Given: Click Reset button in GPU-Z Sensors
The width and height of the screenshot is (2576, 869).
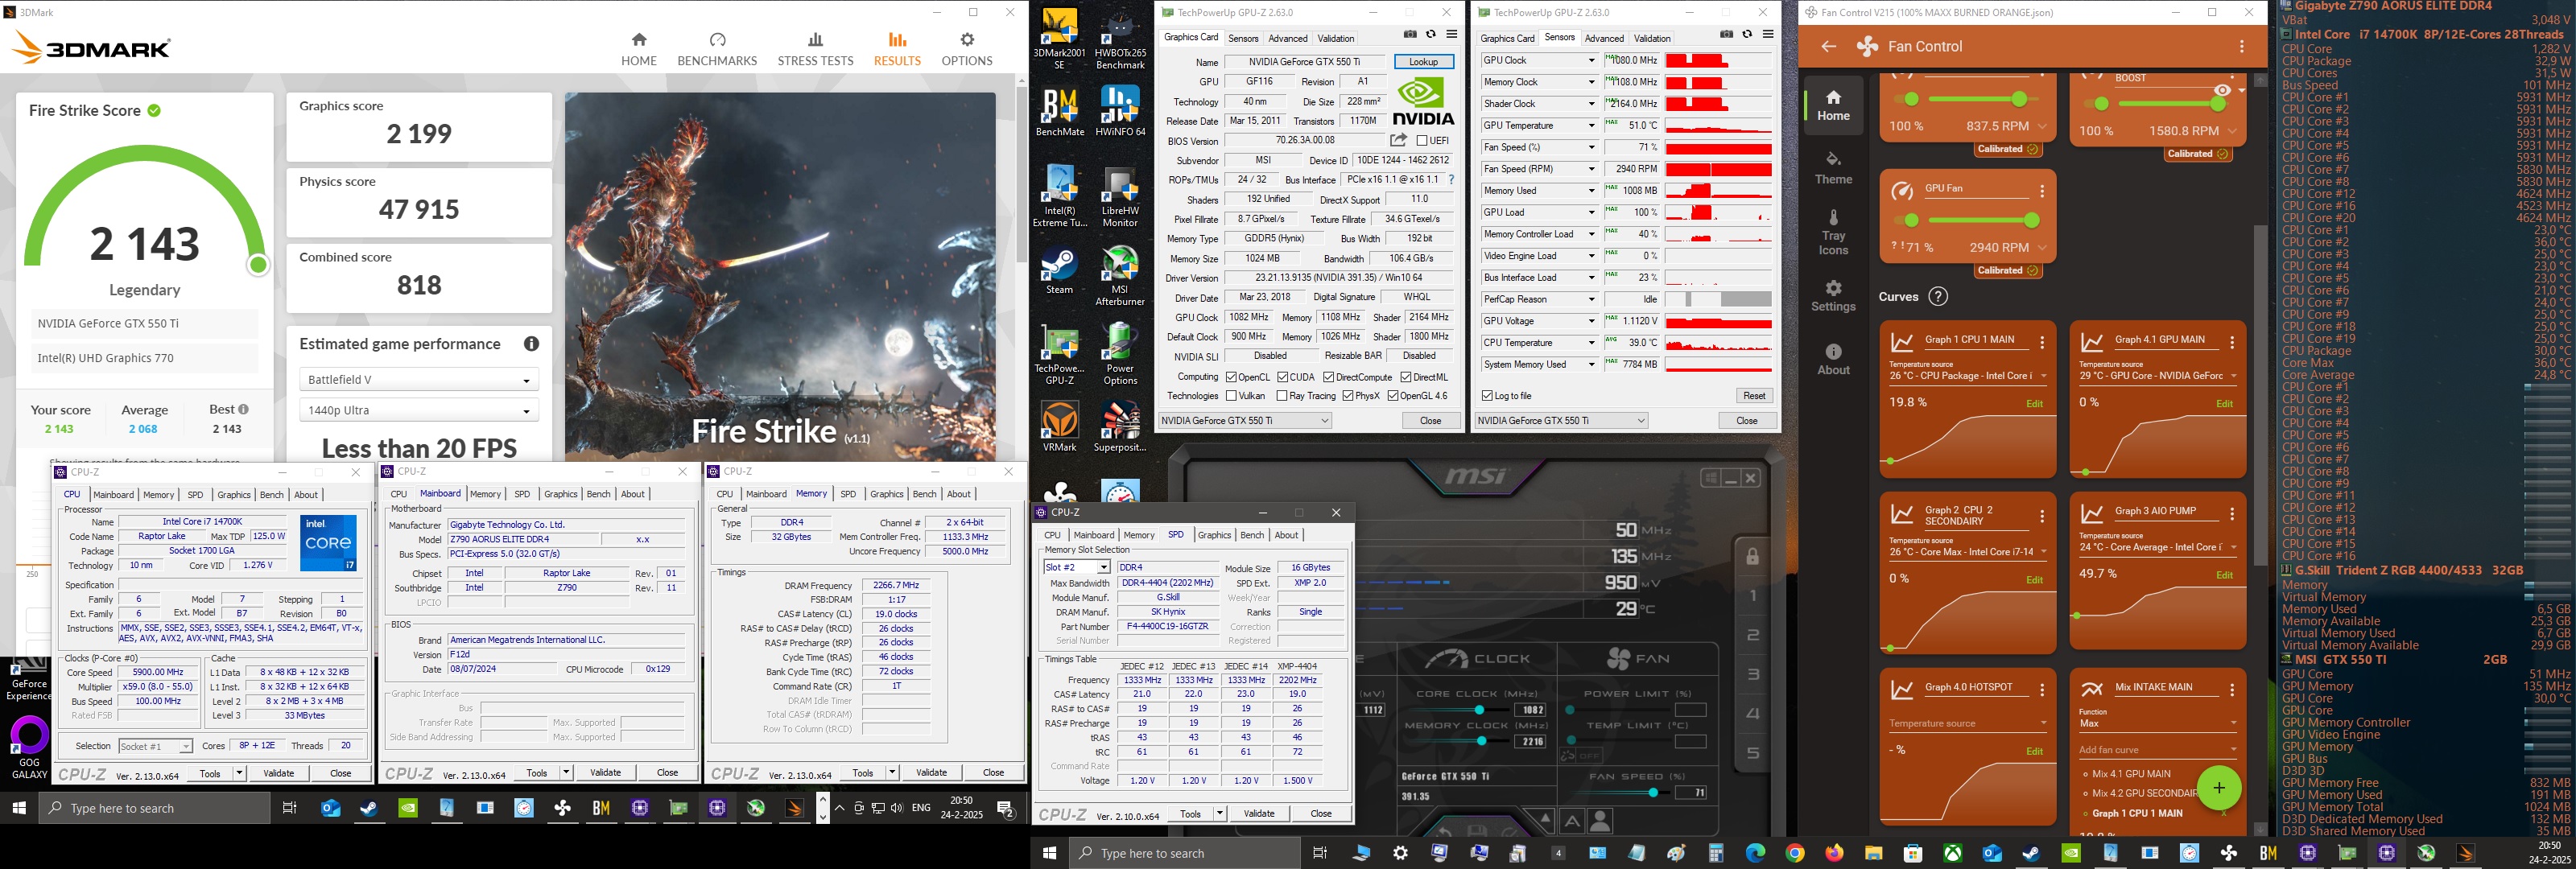Looking at the screenshot, I should coord(1753,396).
